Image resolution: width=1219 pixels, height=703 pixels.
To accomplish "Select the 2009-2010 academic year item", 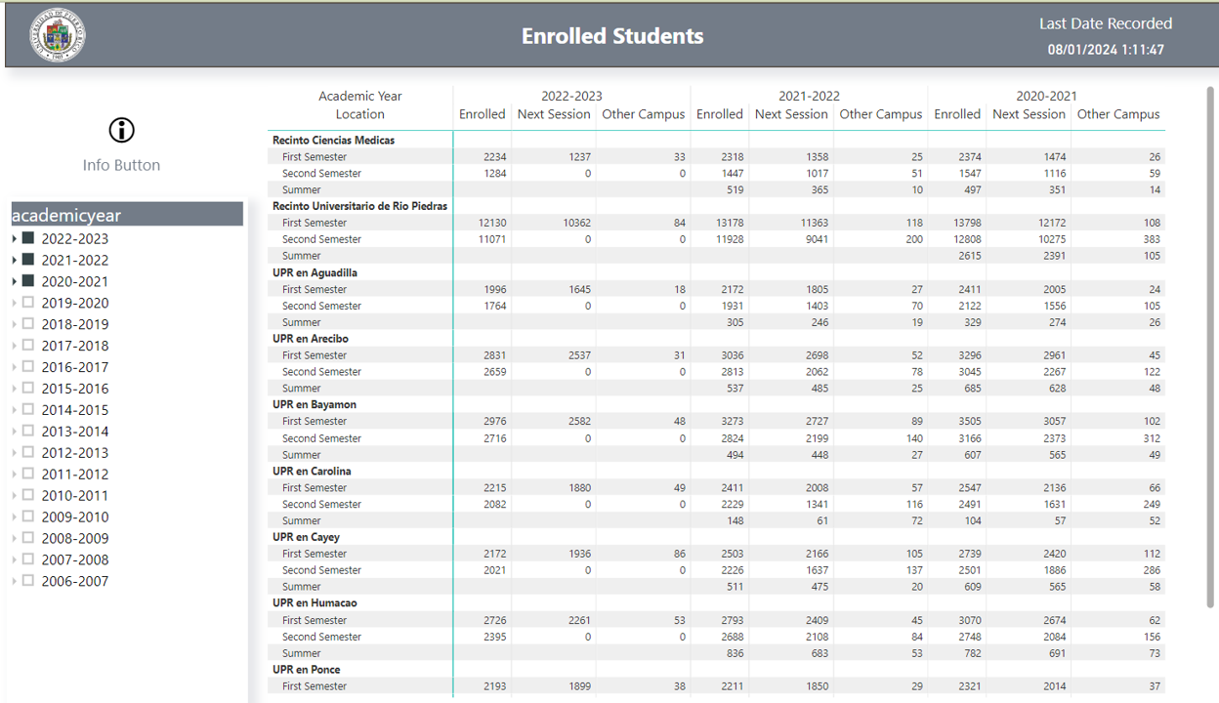I will click(74, 517).
